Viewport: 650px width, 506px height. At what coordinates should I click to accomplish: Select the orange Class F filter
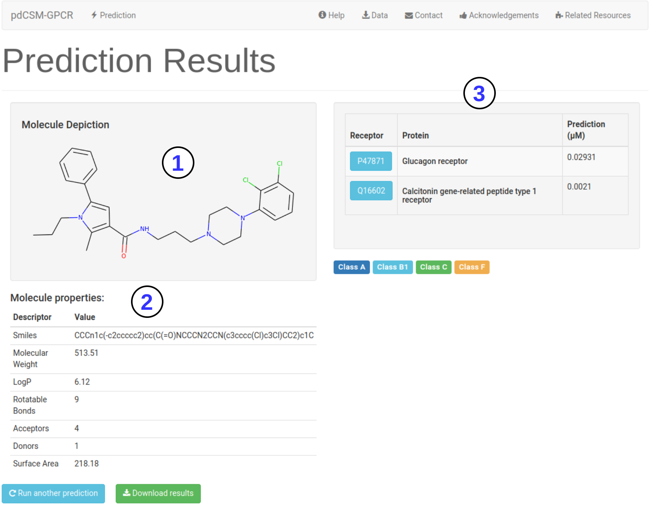tap(471, 267)
